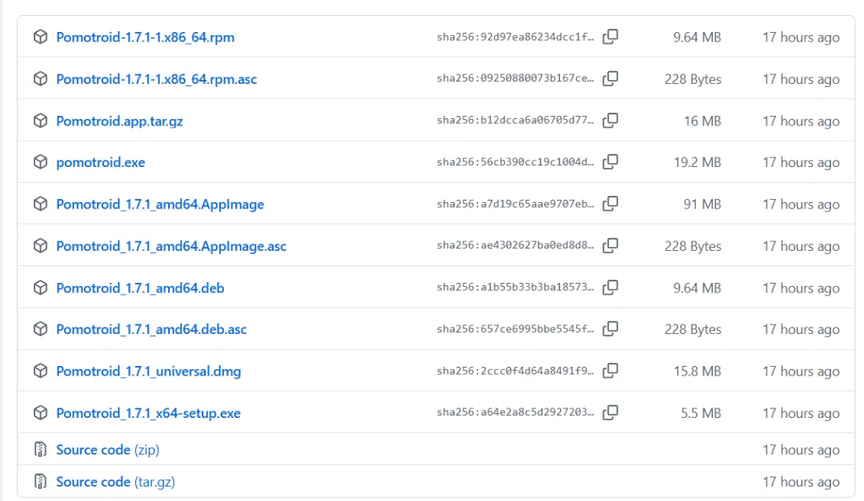Copy the sha256 of the Pomotroid-1.7.1-1.x86_64.rpm.asc file

click(x=610, y=79)
